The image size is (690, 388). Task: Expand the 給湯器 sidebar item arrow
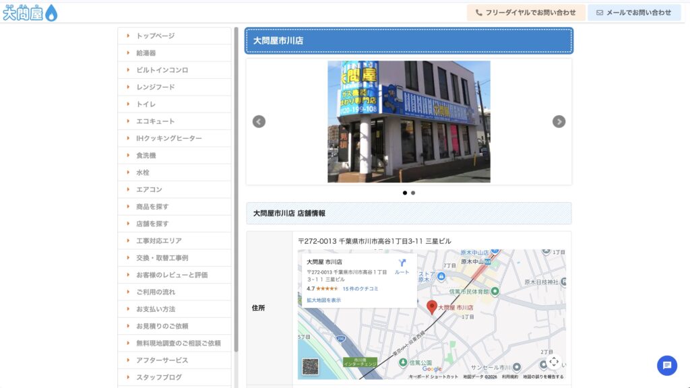(x=128, y=53)
